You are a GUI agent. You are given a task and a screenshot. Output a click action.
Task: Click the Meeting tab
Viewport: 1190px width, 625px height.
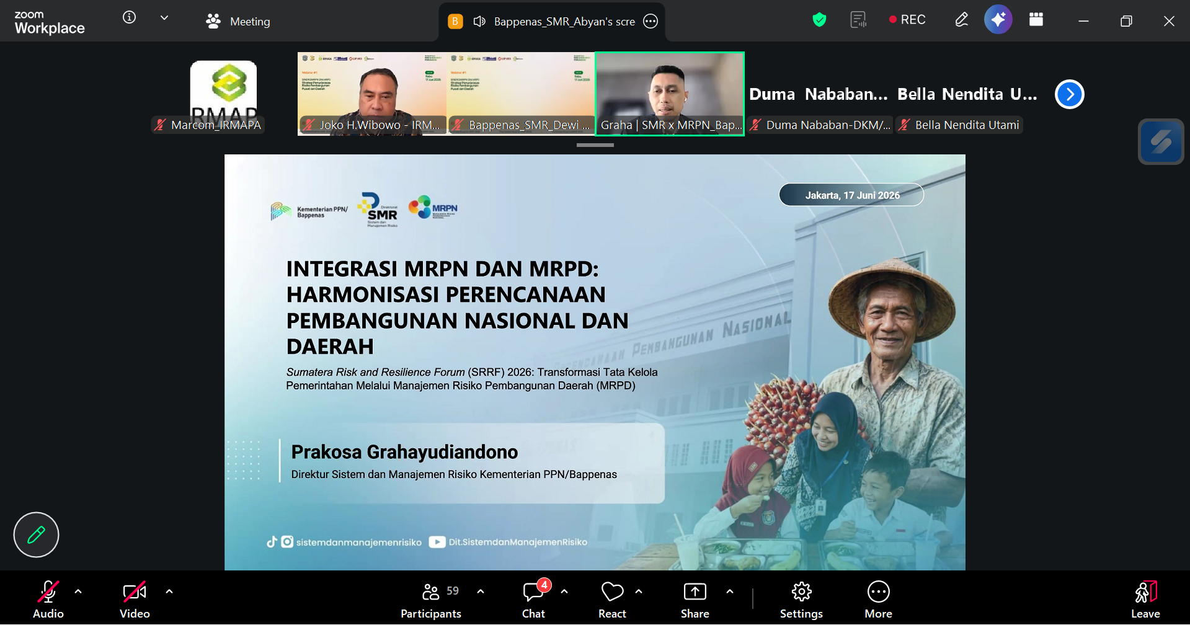point(238,22)
